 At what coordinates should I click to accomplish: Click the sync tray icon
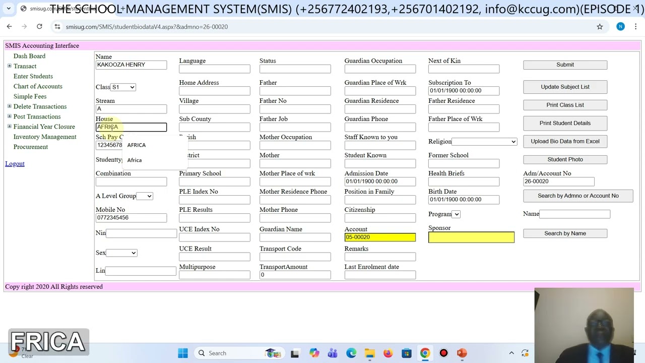click(525, 353)
